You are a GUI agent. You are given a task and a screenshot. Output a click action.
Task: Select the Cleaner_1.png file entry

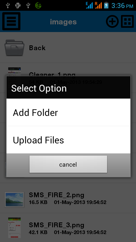[x=68, y=78]
